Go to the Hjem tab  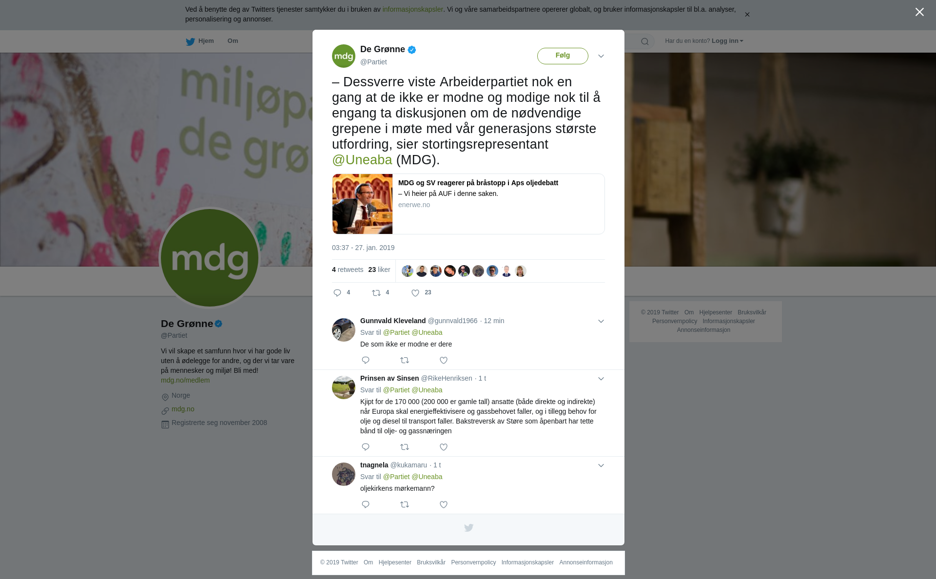tap(200, 41)
